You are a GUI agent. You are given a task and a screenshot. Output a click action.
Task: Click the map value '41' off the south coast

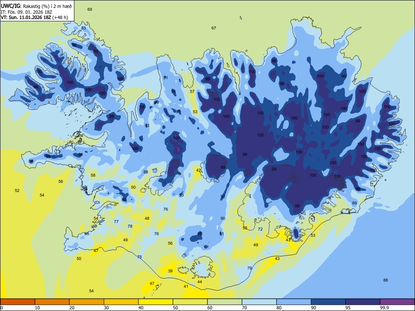click(x=186, y=286)
